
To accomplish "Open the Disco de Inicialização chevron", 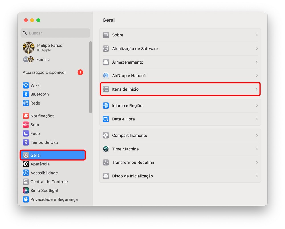I will point(256,176).
